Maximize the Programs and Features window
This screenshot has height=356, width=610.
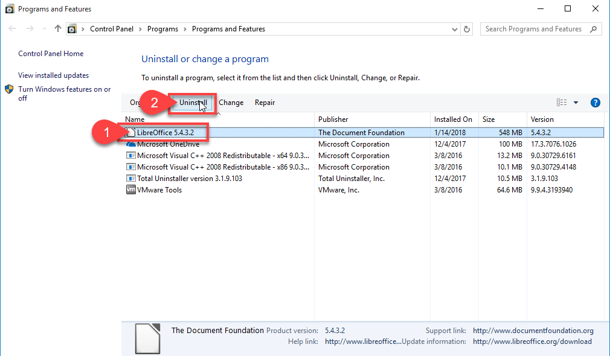coord(568,8)
